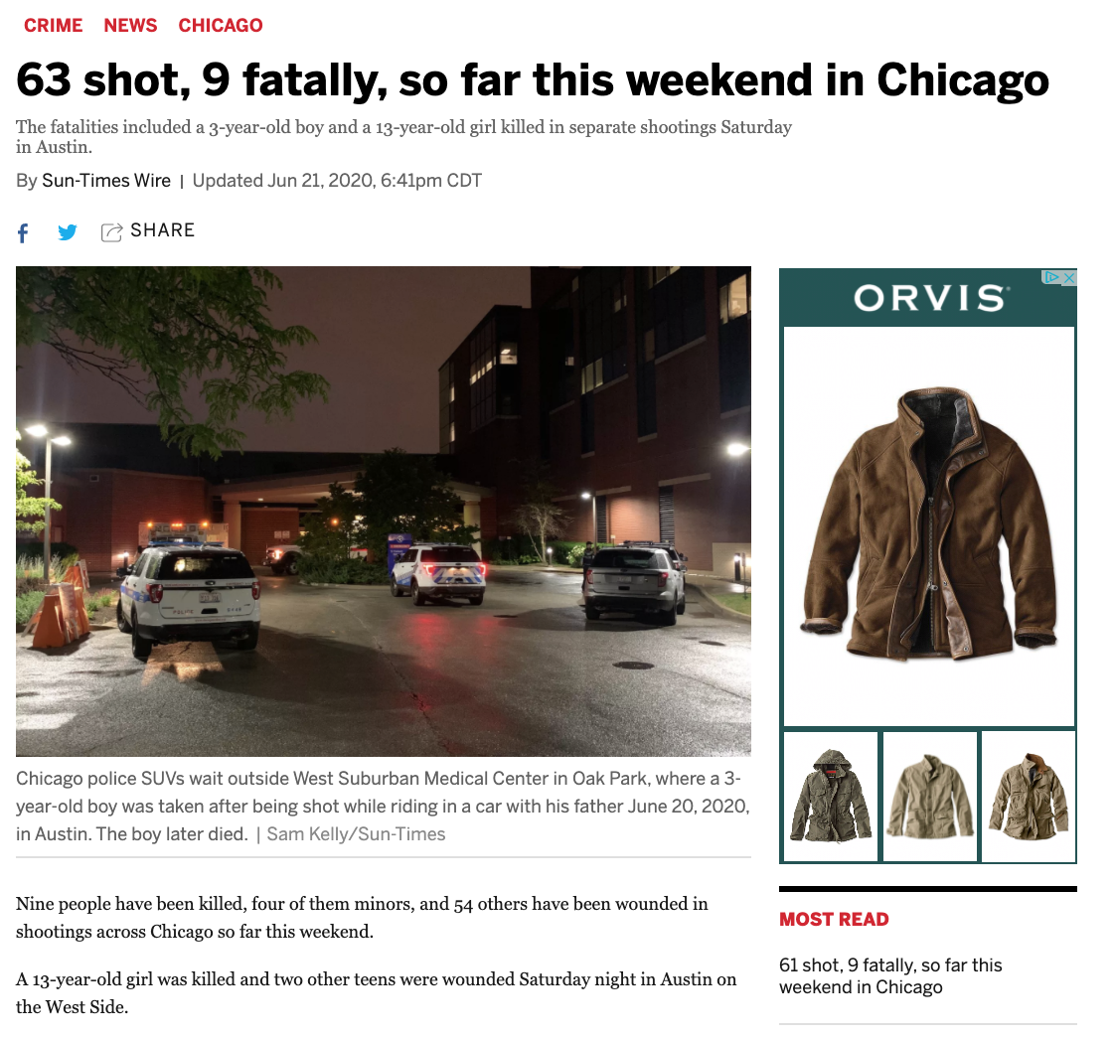This screenshot has height=1037, width=1113.
Task: Select the hooded green jacket thumbnail
Action: pyautogui.click(x=831, y=796)
